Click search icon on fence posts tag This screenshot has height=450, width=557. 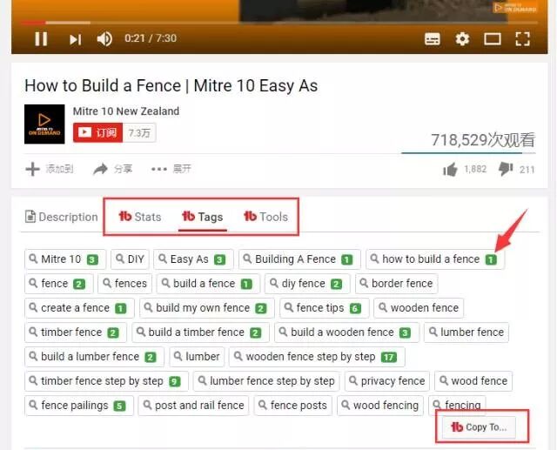pos(263,405)
